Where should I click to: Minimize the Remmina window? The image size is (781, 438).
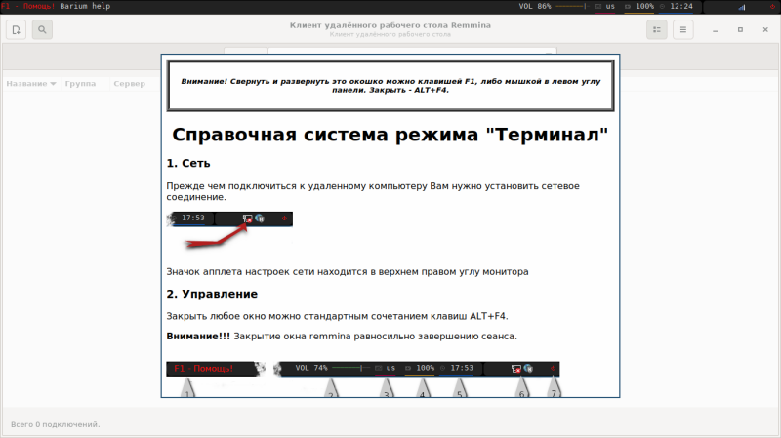pos(715,30)
